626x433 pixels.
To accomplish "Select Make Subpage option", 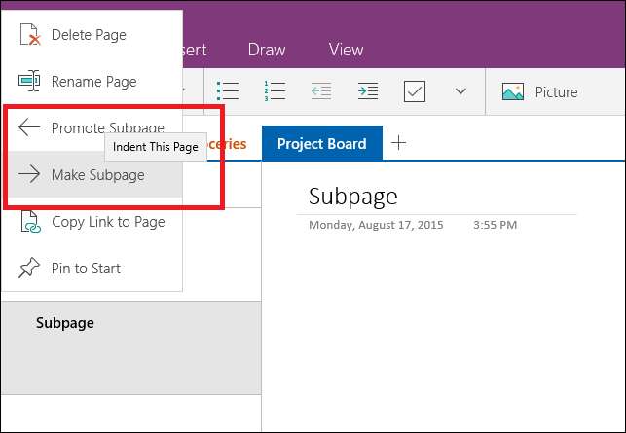I will [96, 175].
